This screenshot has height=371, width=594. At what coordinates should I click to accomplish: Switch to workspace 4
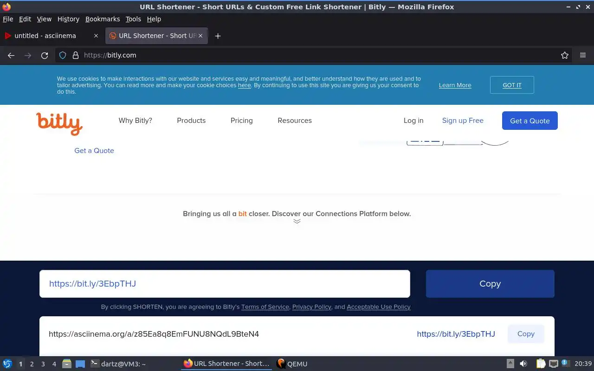pos(54,364)
